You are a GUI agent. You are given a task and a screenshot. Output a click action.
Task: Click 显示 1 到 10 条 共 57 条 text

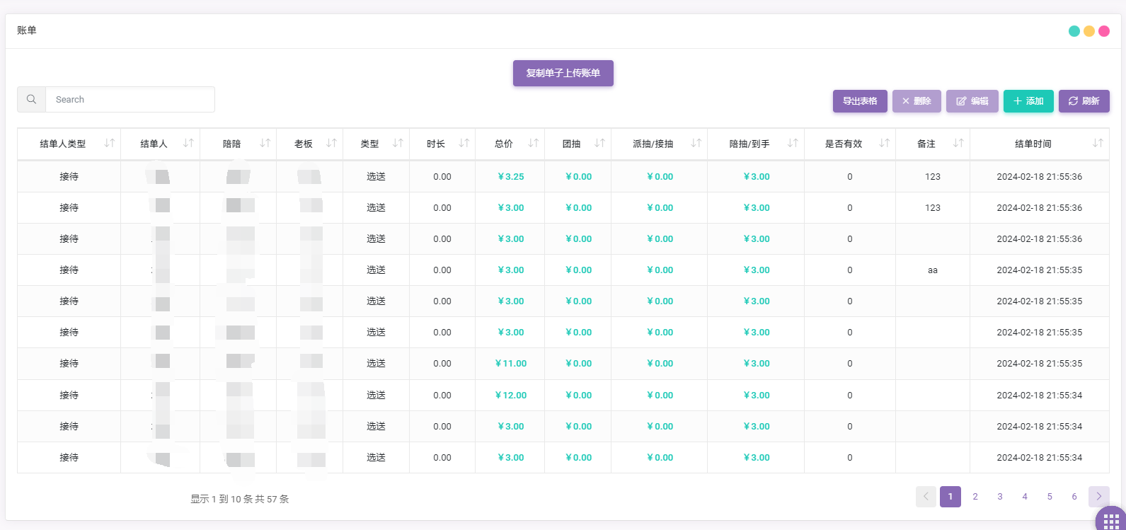tap(240, 499)
